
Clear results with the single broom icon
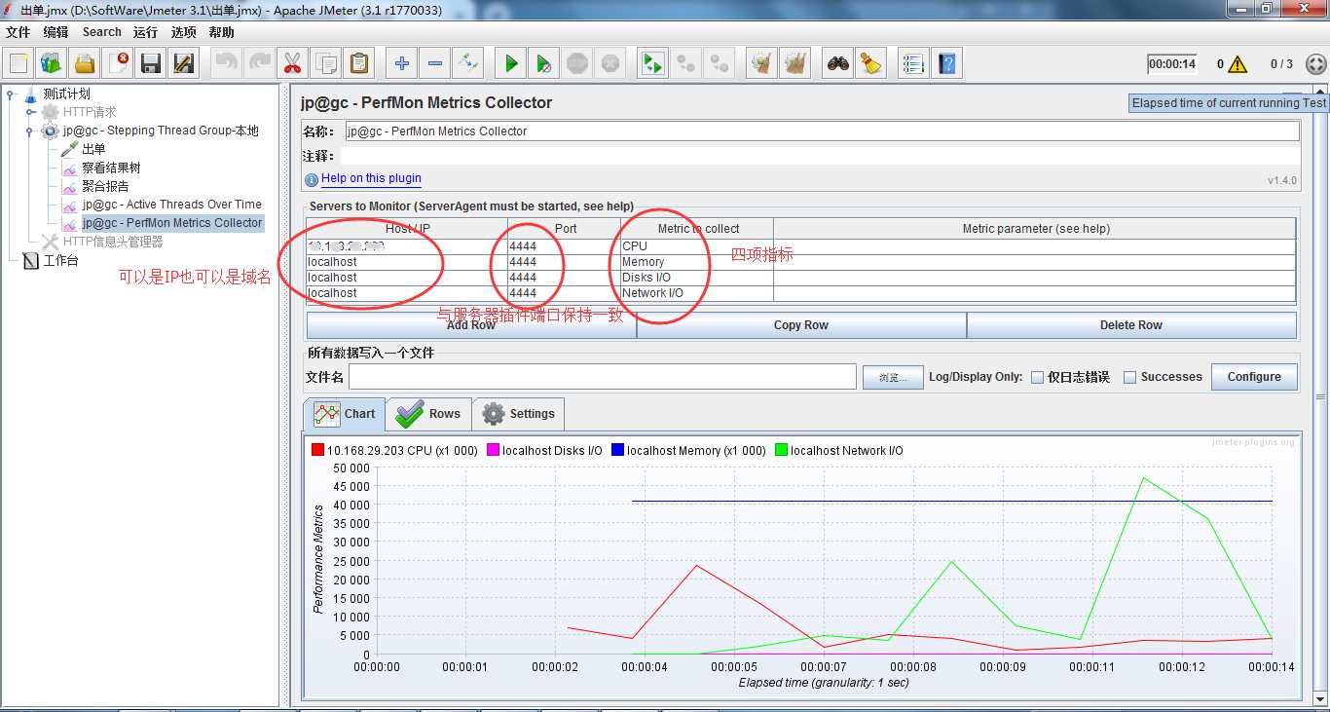[761, 64]
